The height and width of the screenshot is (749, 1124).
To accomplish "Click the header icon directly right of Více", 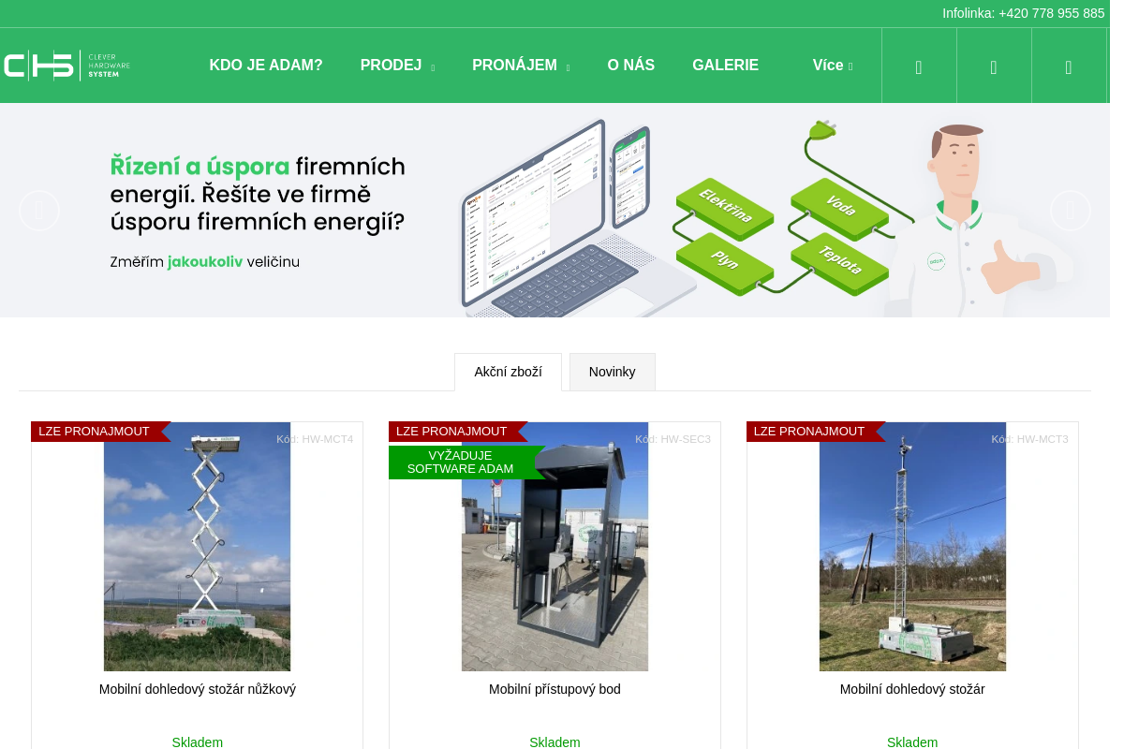I will click(x=919, y=66).
